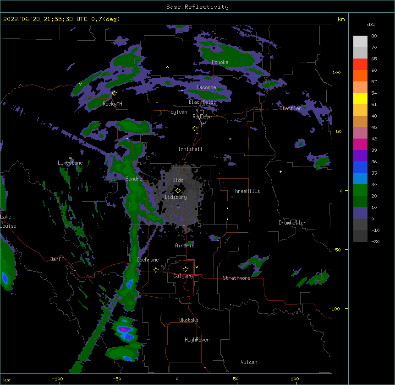Click the yellow marker south of RedDeer
Screen dimensions: 395x385
(195, 128)
